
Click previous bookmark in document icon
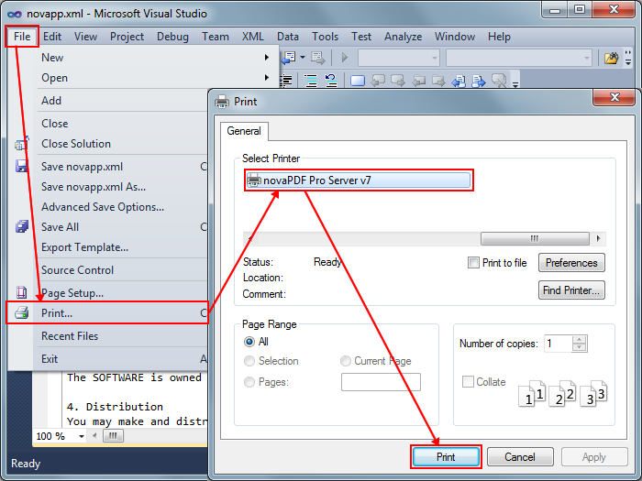[x=459, y=81]
